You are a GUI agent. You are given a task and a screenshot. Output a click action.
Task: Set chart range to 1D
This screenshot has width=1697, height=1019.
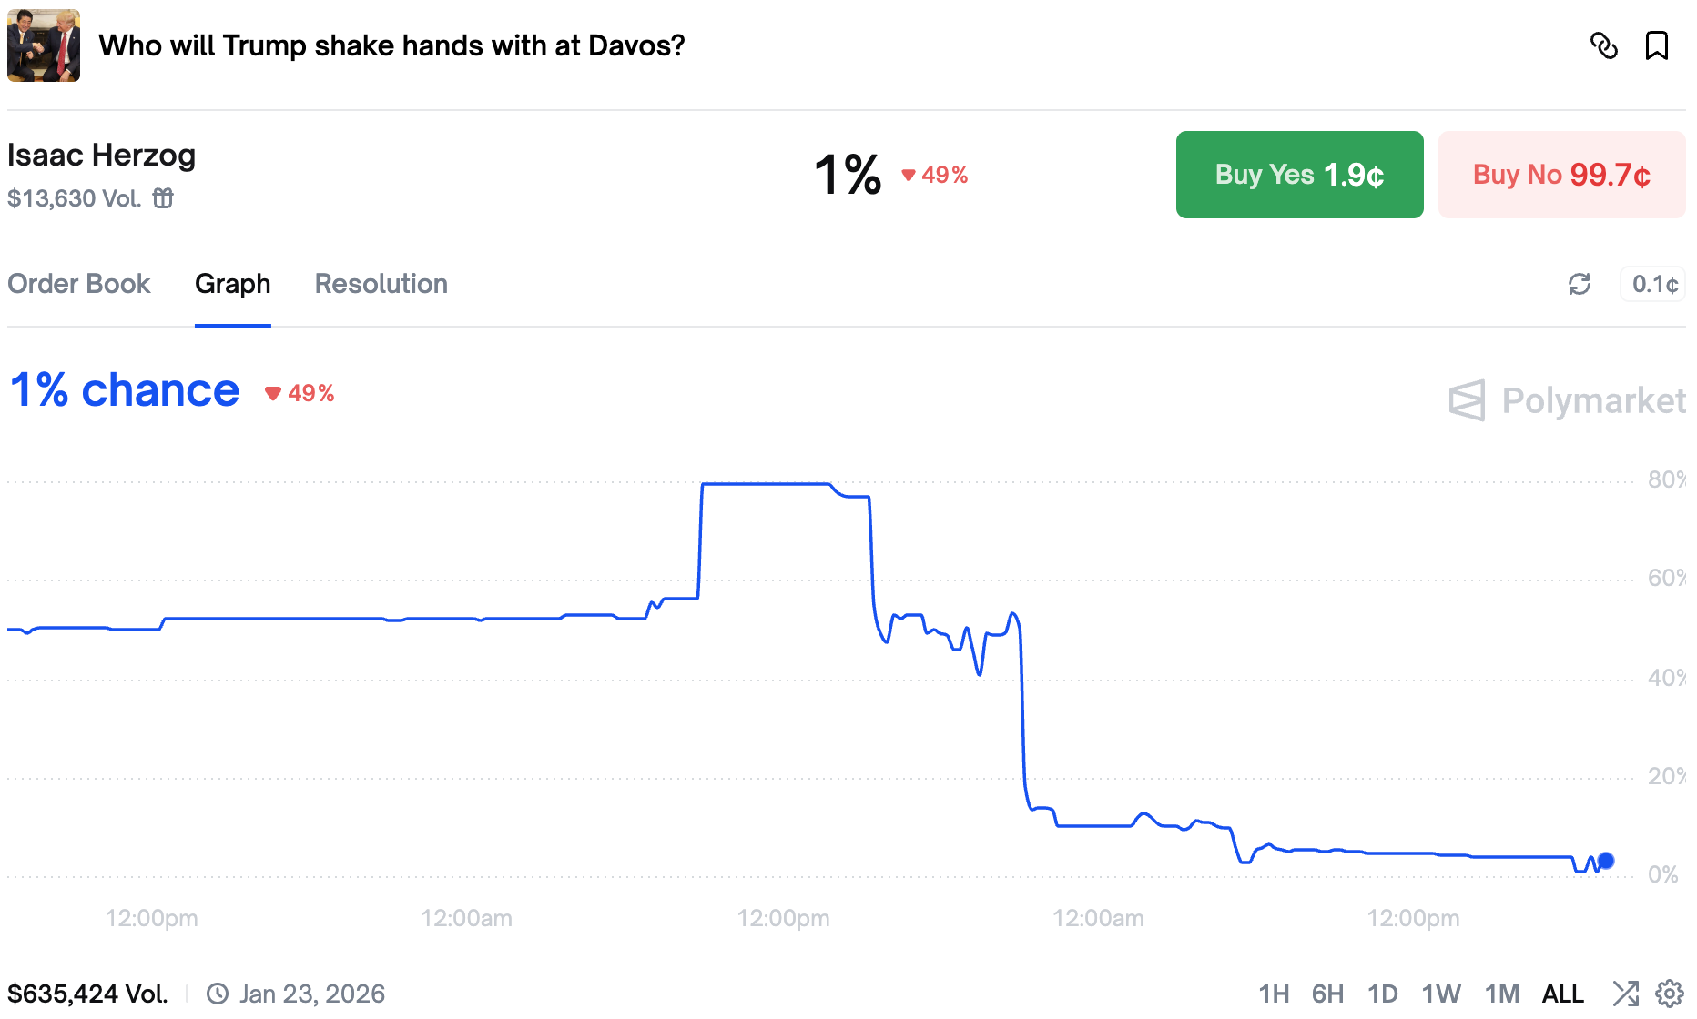1382,994
